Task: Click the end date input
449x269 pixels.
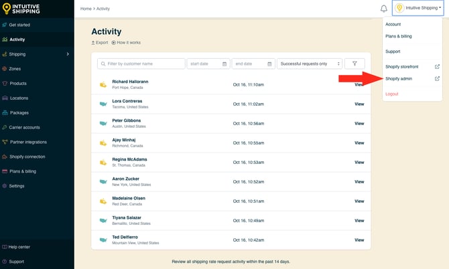Action: 253,64
